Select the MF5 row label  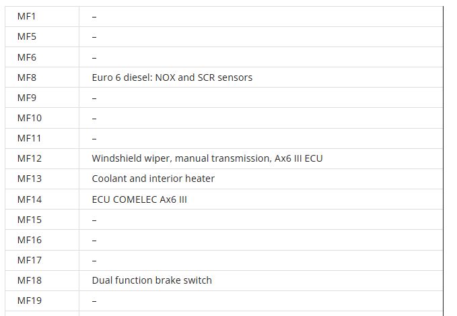(x=27, y=36)
